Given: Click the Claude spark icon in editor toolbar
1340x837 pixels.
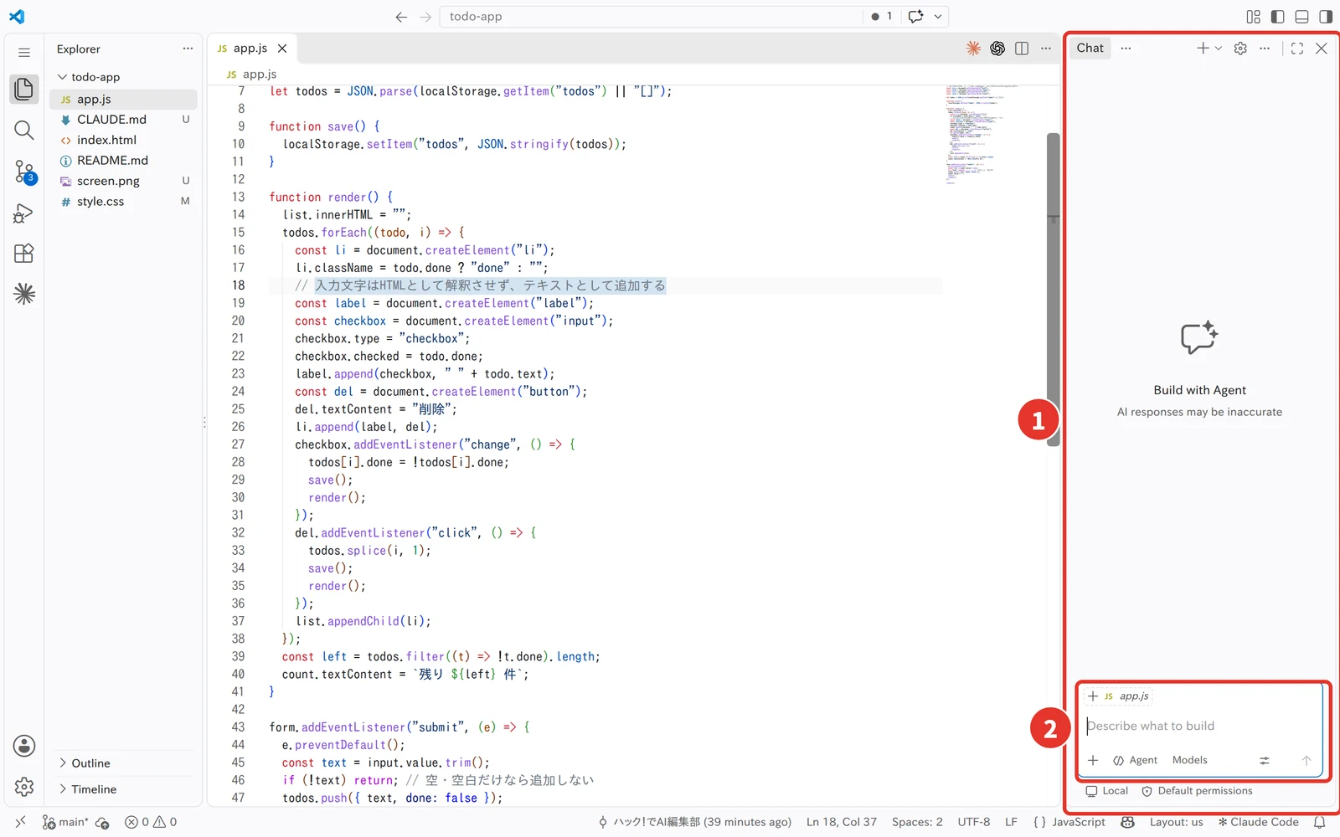Looking at the screenshot, I should (x=973, y=49).
